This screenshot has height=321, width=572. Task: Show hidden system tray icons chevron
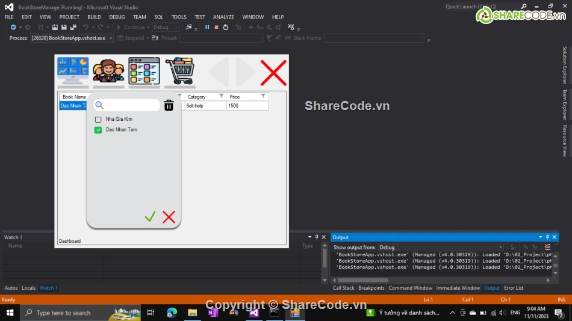click(x=452, y=313)
